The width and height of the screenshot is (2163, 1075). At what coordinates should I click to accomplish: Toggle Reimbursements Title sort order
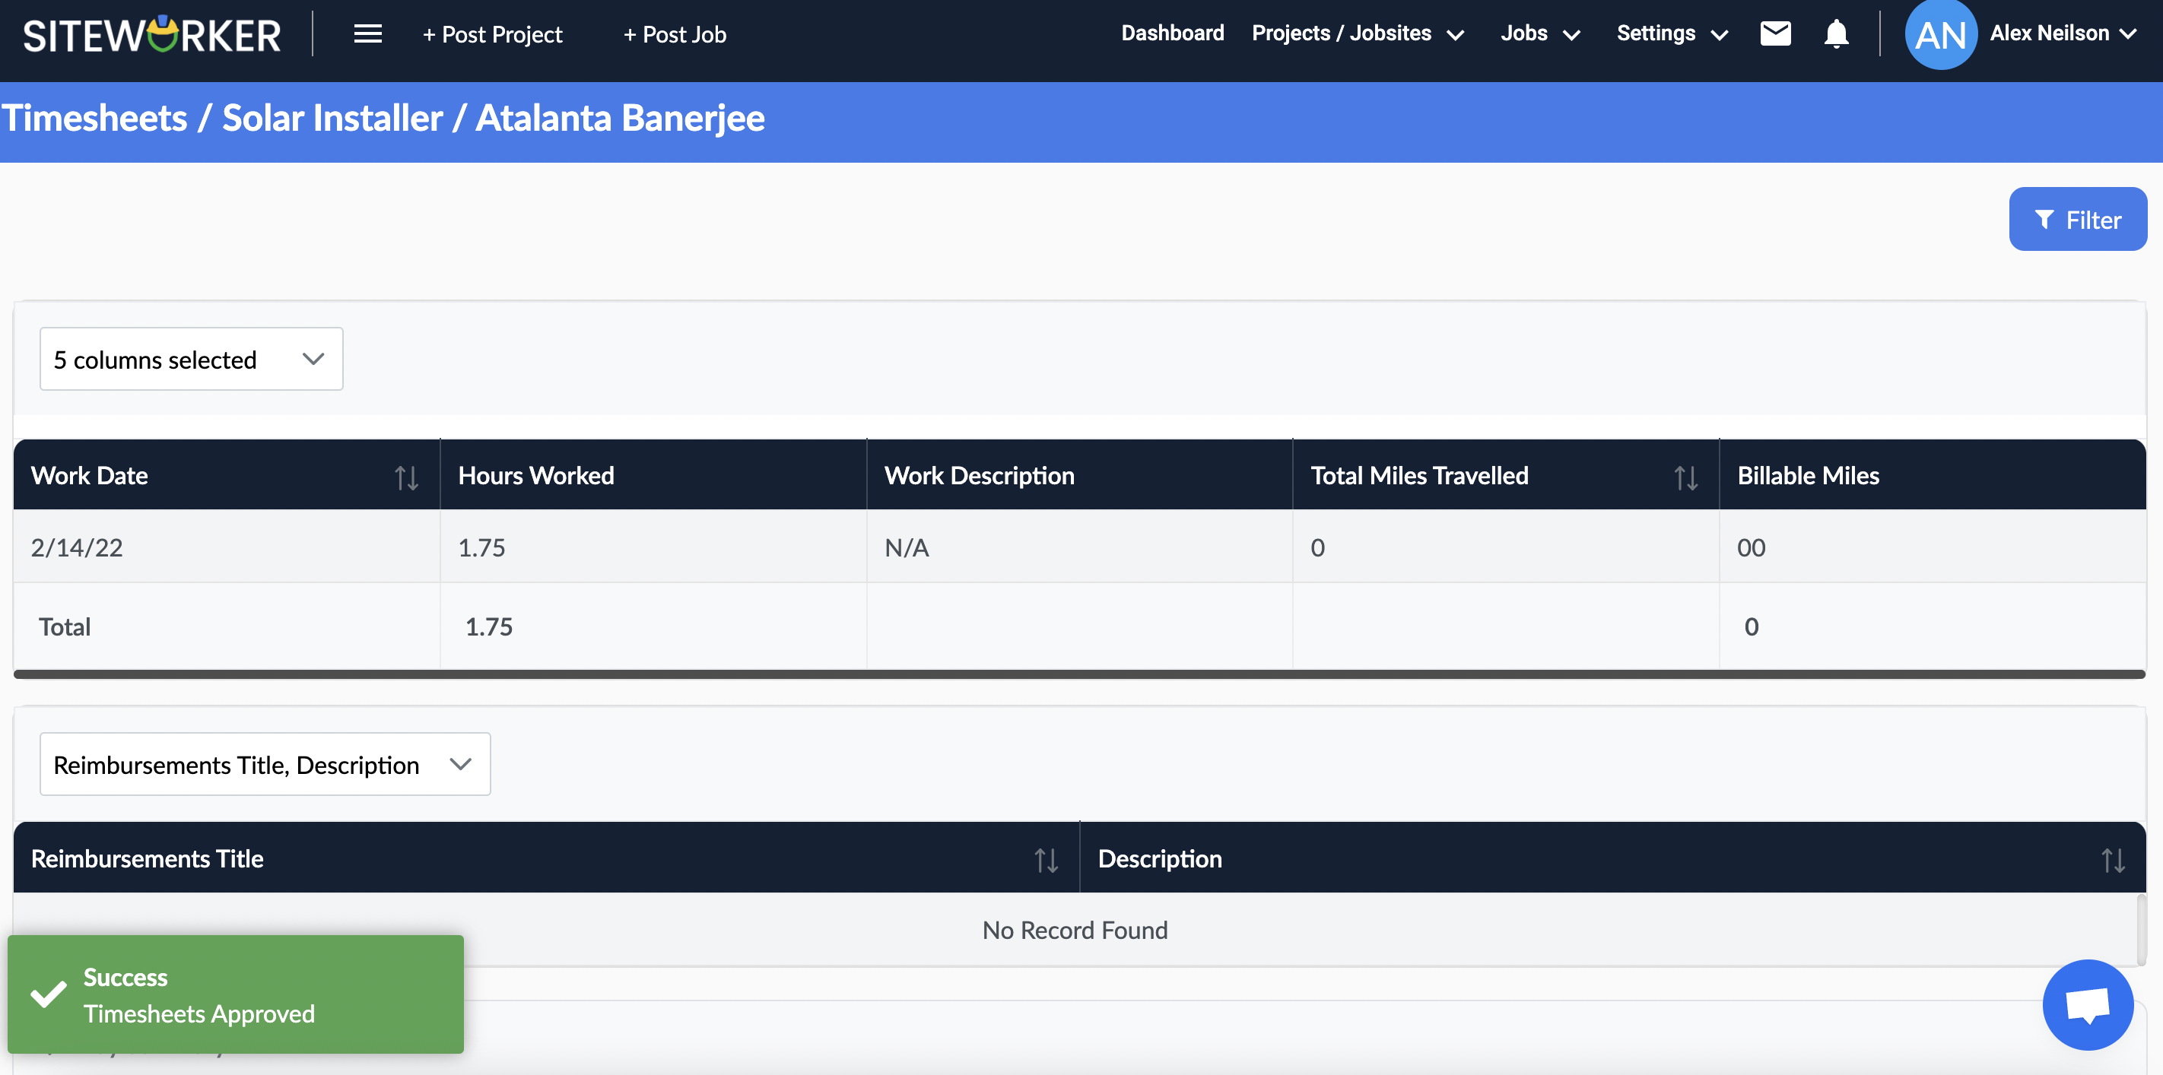pos(1046,858)
